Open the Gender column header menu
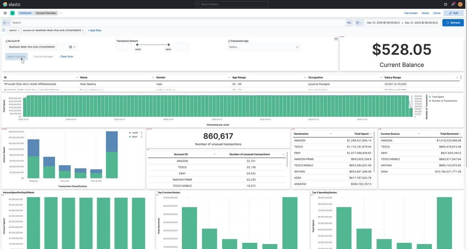Viewport: 467px width, 249px height. pos(229,77)
